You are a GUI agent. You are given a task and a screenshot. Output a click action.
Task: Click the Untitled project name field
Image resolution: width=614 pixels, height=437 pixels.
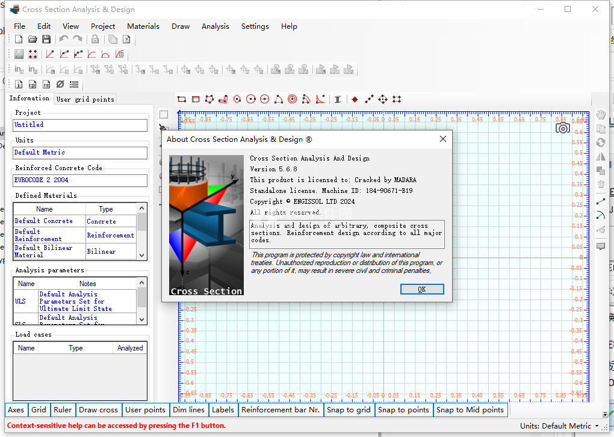pos(80,125)
